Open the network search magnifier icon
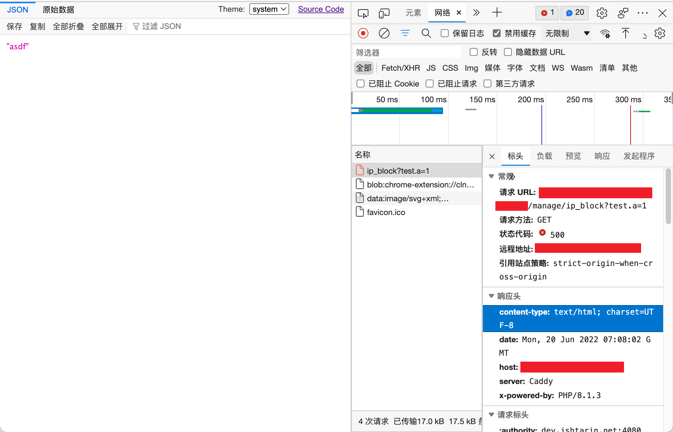 click(426, 33)
